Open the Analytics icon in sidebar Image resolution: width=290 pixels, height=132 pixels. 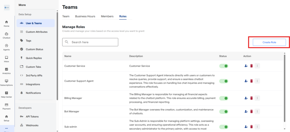click(6, 71)
